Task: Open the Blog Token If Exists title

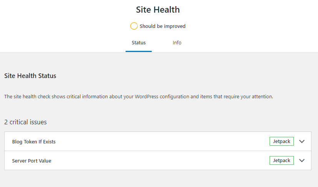Action: point(34,142)
